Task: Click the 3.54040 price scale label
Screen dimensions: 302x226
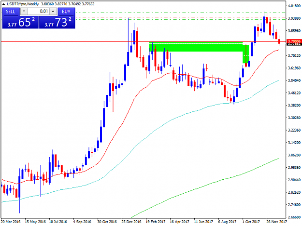Action: coord(294,80)
